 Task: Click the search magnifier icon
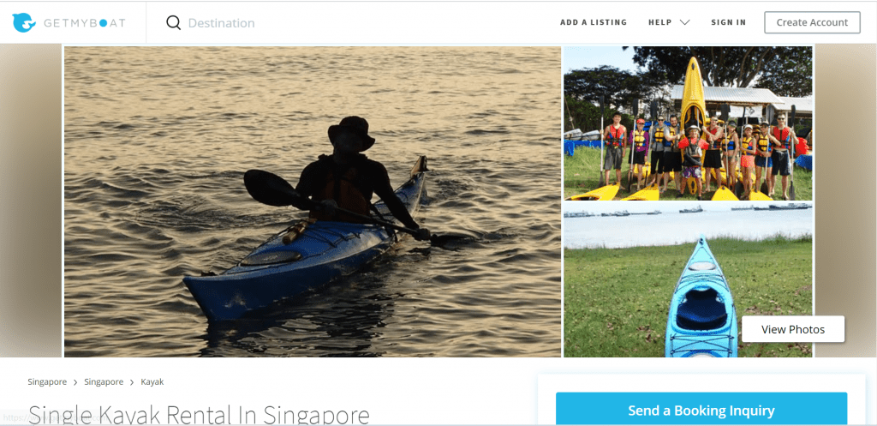click(173, 23)
